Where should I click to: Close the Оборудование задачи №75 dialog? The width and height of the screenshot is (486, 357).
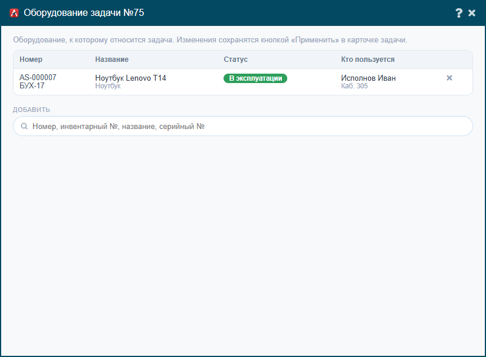point(472,13)
